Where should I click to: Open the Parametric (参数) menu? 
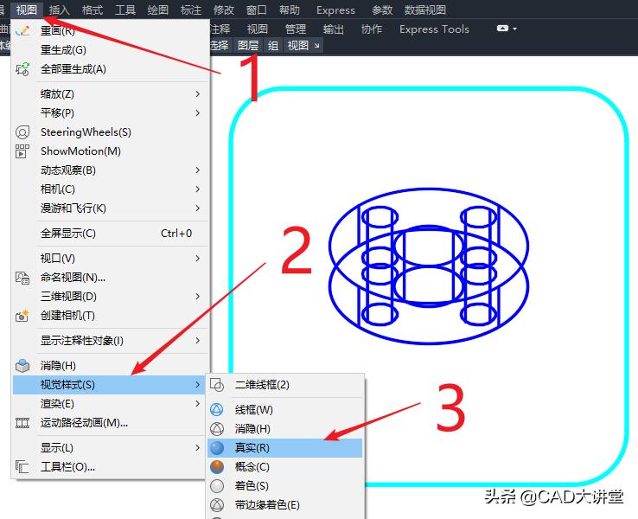(382, 10)
